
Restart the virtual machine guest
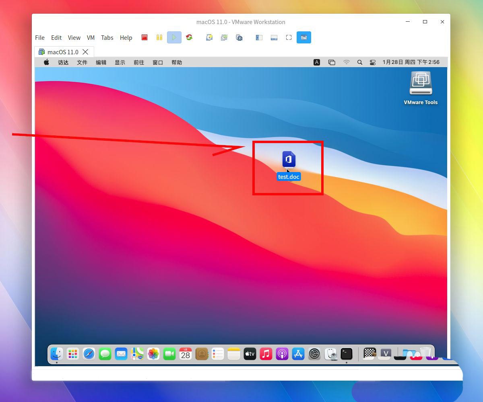point(189,37)
